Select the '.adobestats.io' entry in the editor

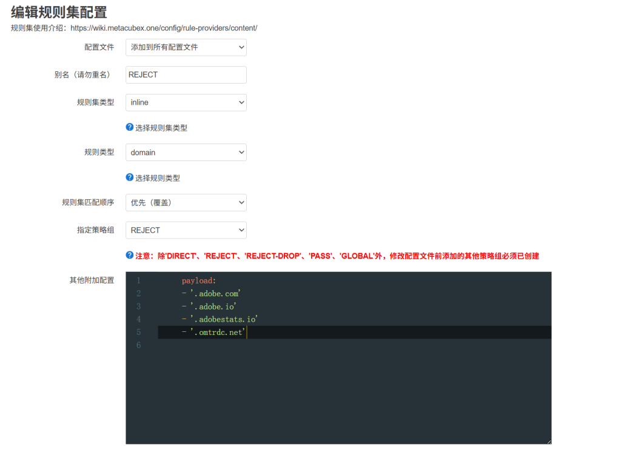point(221,319)
